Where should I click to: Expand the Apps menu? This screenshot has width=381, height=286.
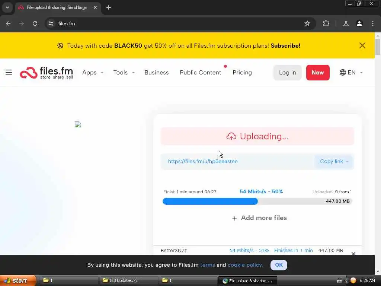pyautogui.click(x=93, y=73)
